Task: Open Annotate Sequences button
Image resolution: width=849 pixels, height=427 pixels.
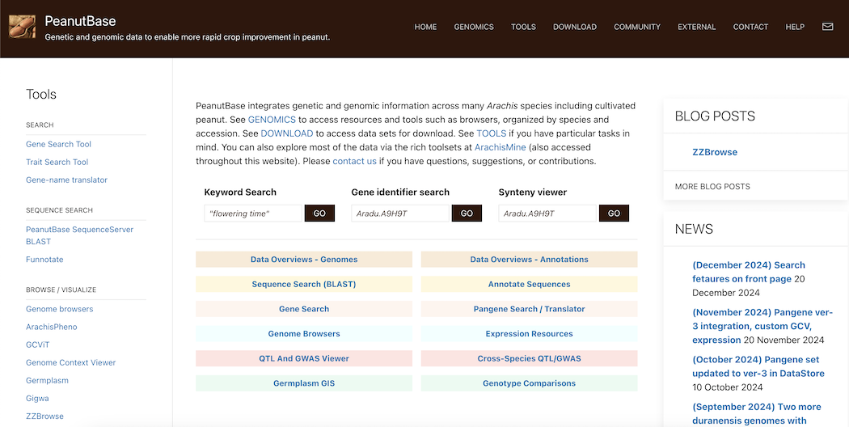Action: [x=529, y=284]
